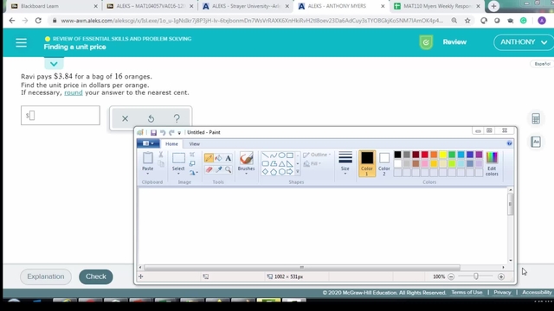Image resolution: width=554 pixels, height=311 pixels.
Task: Click the Resize icon in Image group
Action: tap(192, 163)
